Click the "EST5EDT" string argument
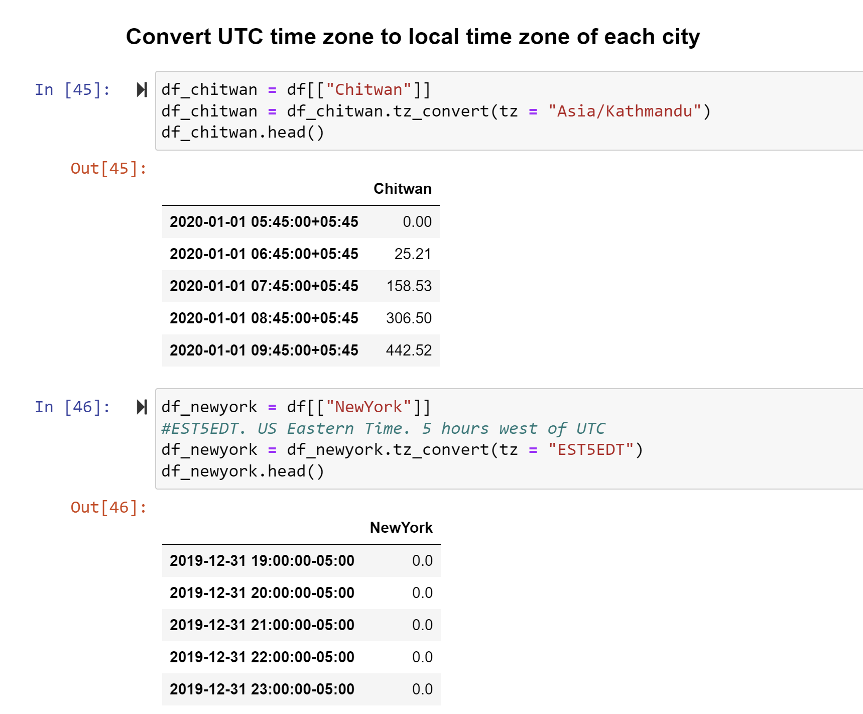This screenshot has height=714, width=863. pos(590,449)
